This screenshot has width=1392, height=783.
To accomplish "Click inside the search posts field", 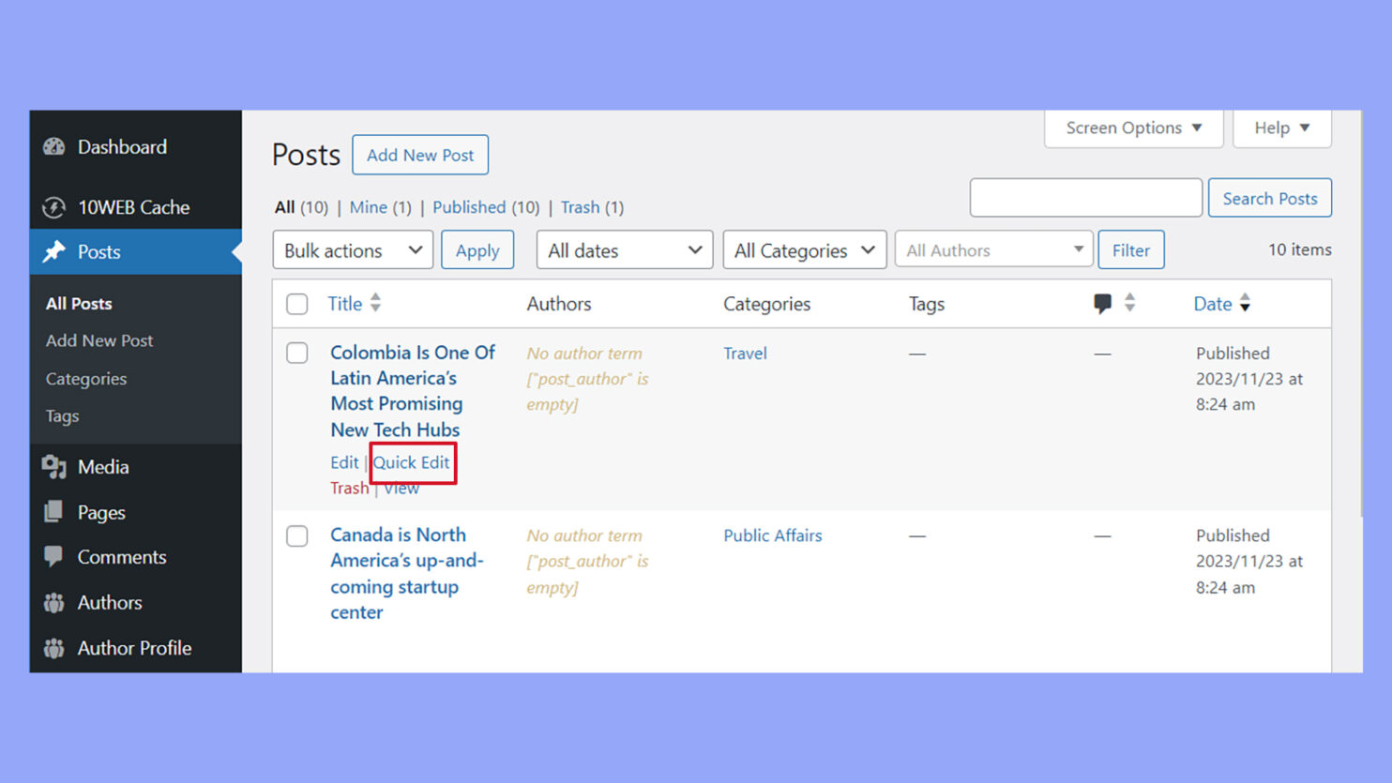I will click(1085, 198).
